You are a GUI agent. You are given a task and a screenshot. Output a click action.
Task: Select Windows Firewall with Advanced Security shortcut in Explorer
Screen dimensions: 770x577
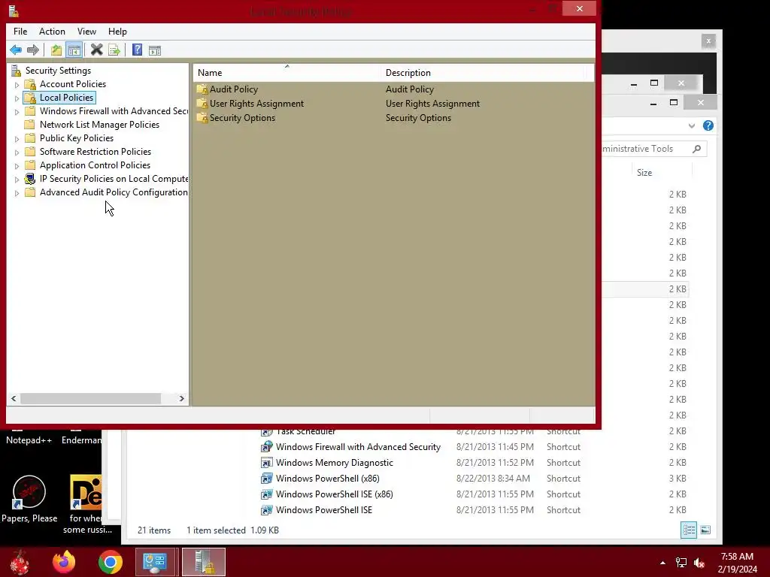(358, 447)
